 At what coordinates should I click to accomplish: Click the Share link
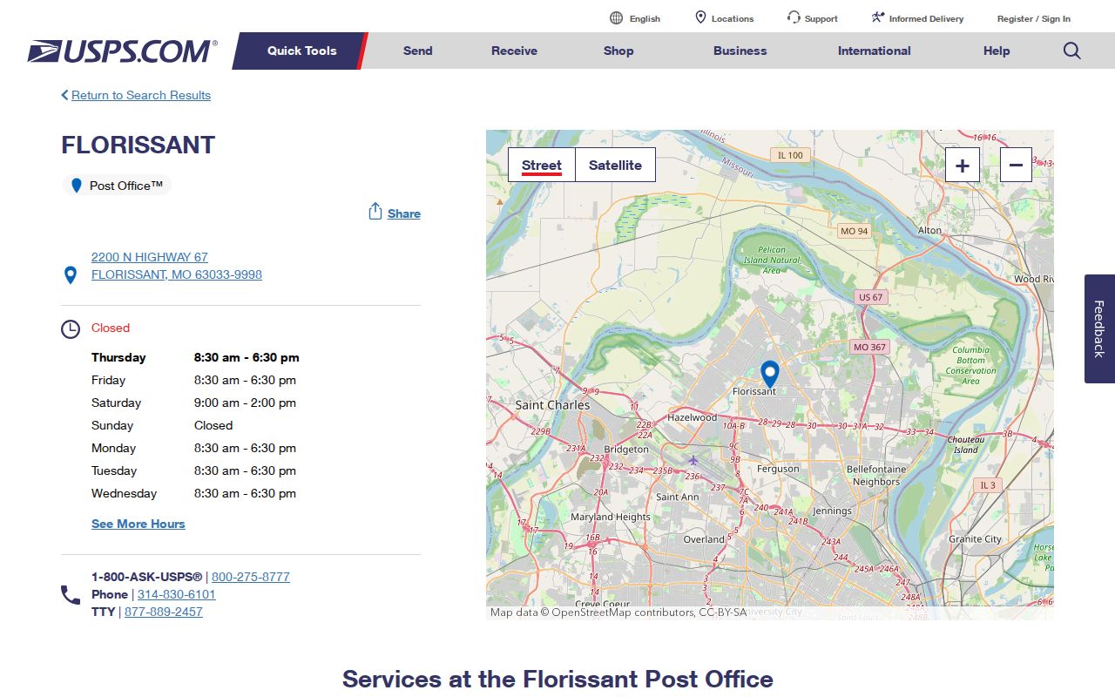[x=404, y=213]
